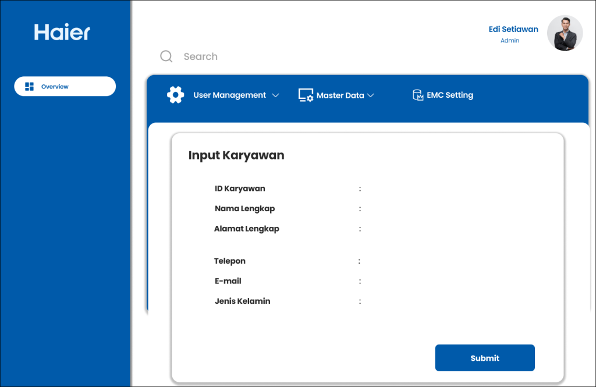The width and height of the screenshot is (596, 387).
Task: Expand the User Management chevron
Action: pyautogui.click(x=275, y=95)
